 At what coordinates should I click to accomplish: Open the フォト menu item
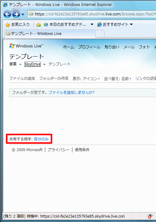pyautogui.click(x=144, y=47)
